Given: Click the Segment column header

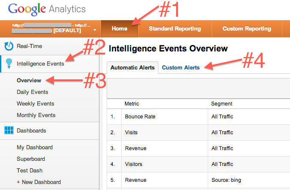Looking at the screenshot, I should point(221,104).
